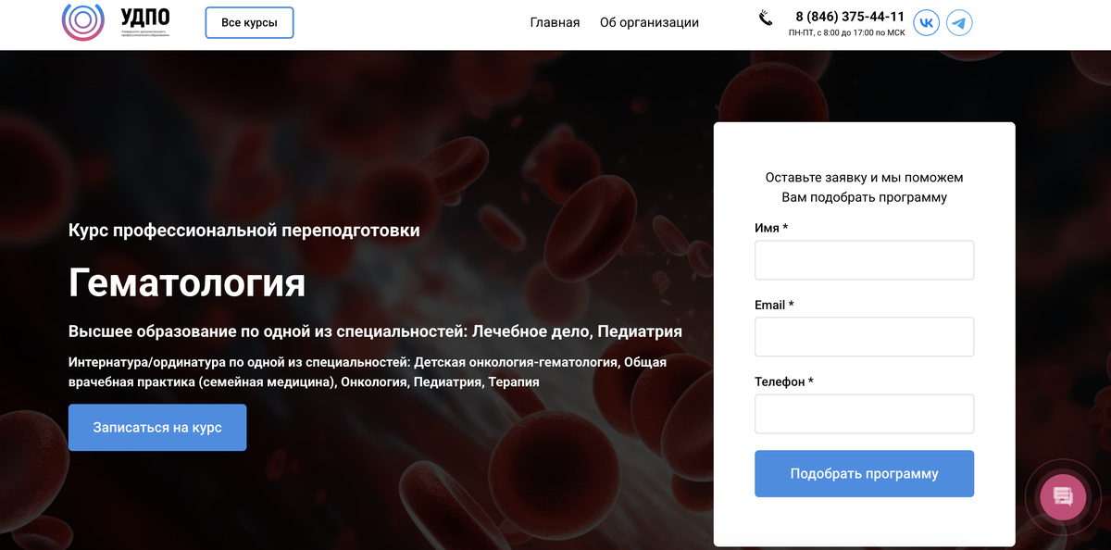Call the number 8 (846) 375-44-11

pyautogui.click(x=849, y=16)
